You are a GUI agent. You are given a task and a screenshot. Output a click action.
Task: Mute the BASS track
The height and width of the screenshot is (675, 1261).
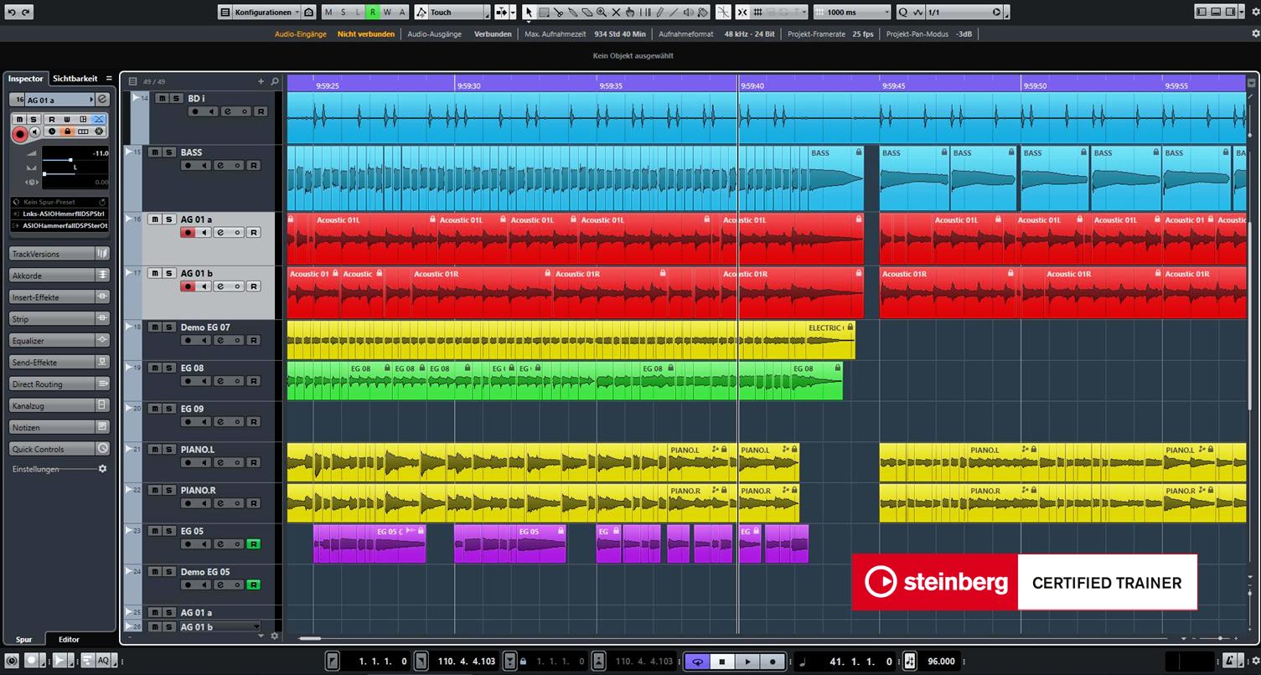click(x=155, y=152)
